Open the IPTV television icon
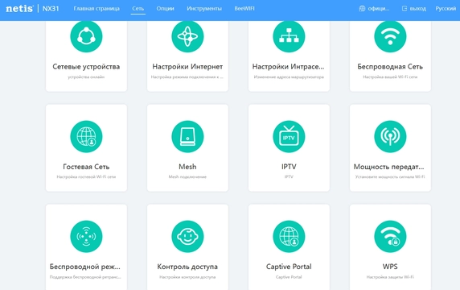Viewport: 460px width, 290px height. coord(289,137)
